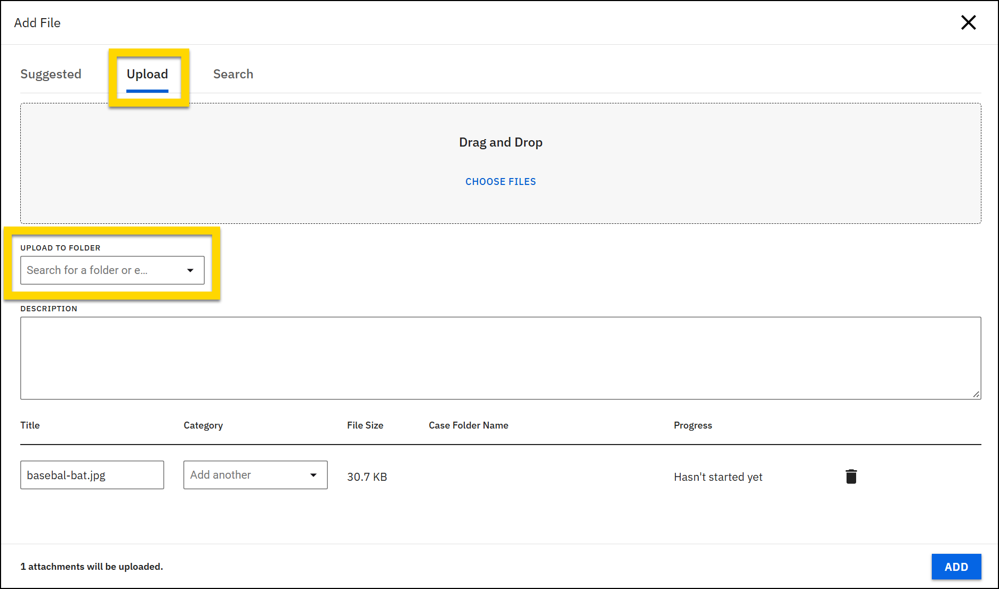Click CHOOSE FILES to browse for files
The width and height of the screenshot is (999, 589).
coord(500,181)
